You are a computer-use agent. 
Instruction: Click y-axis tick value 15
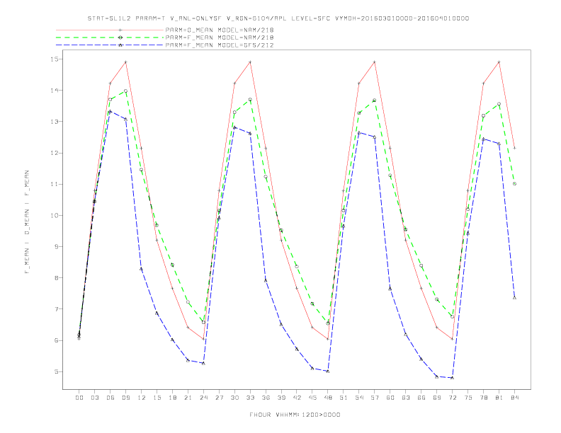(x=55, y=59)
